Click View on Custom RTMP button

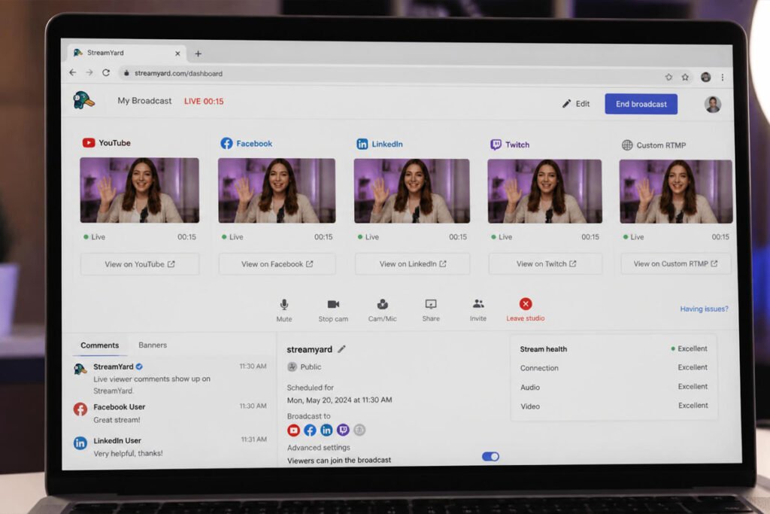pyautogui.click(x=676, y=264)
